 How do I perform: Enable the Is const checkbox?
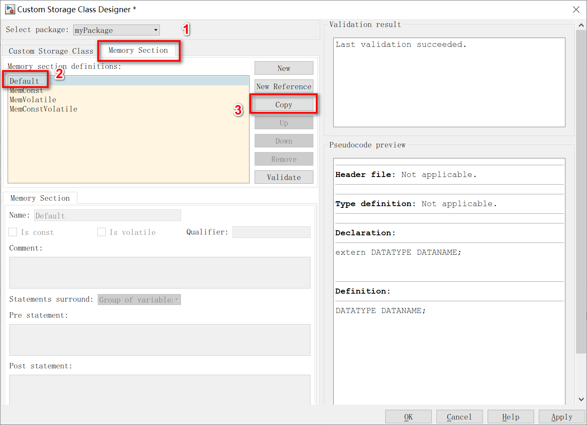click(x=12, y=232)
